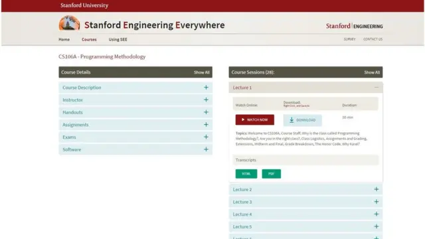Viewport: 425px width, 239px height.
Task: Show All in the Course Details panel
Action: [202, 72]
